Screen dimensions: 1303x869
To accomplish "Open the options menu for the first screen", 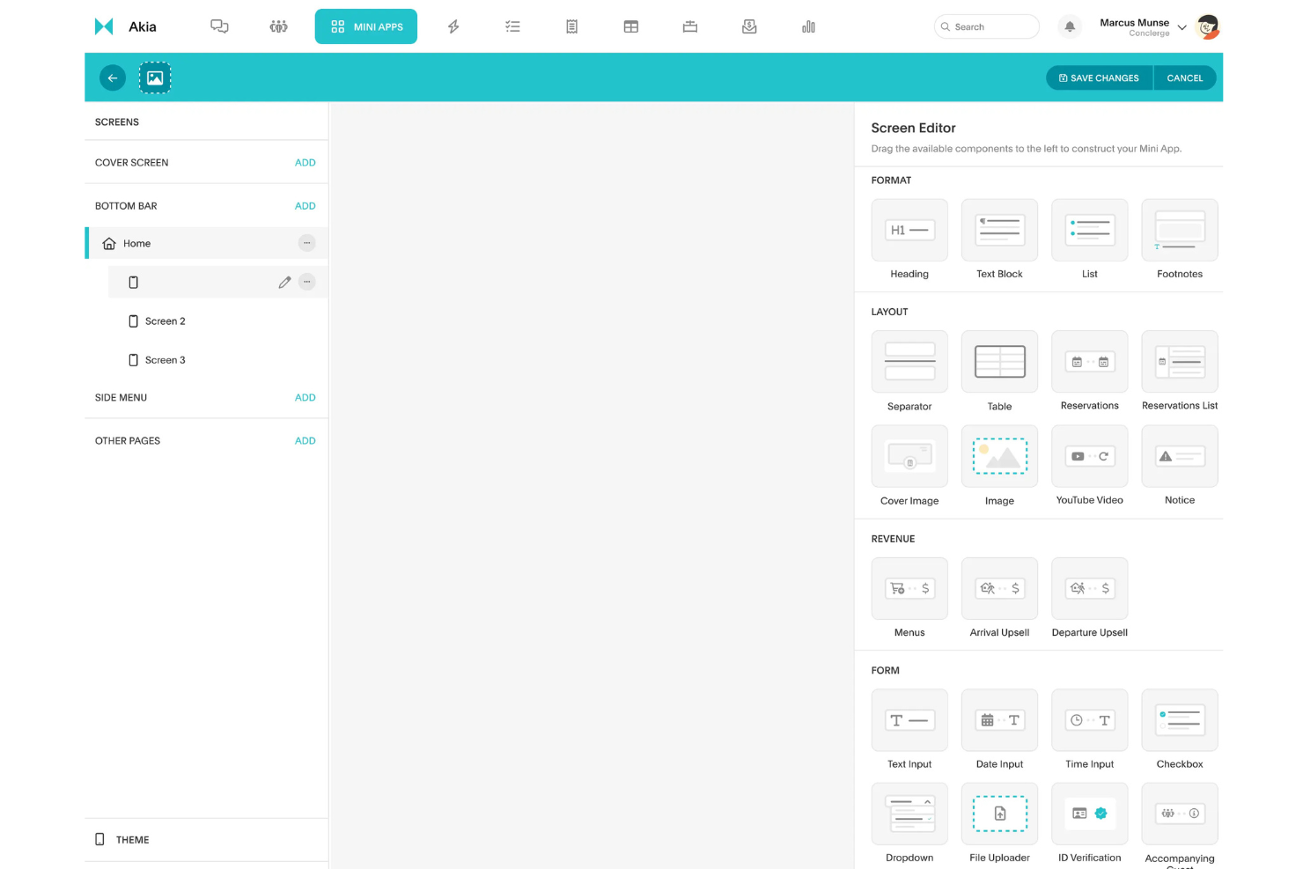I will pyautogui.click(x=306, y=282).
